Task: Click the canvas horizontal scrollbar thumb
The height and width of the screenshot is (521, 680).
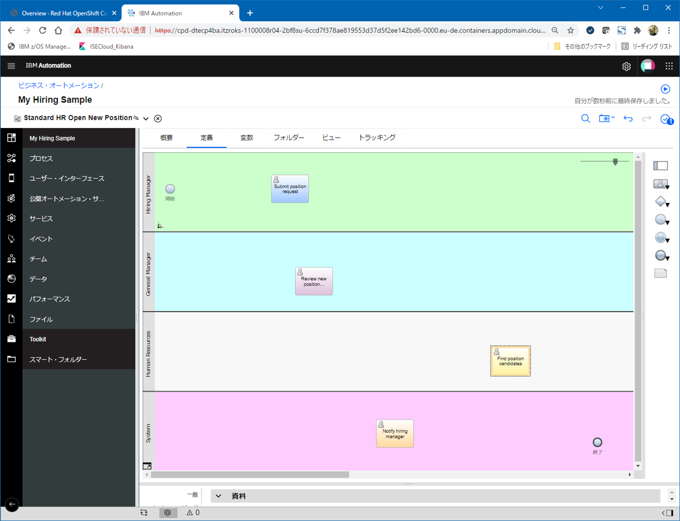Action: (x=250, y=474)
